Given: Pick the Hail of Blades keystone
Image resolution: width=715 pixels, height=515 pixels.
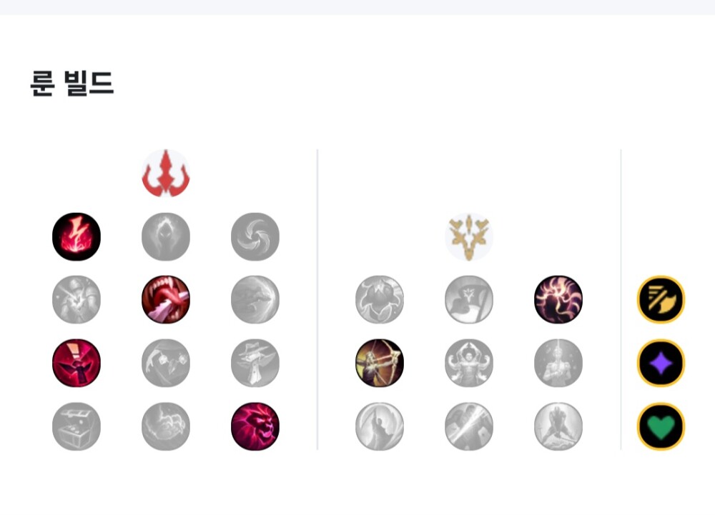Looking at the screenshot, I should click(255, 236).
